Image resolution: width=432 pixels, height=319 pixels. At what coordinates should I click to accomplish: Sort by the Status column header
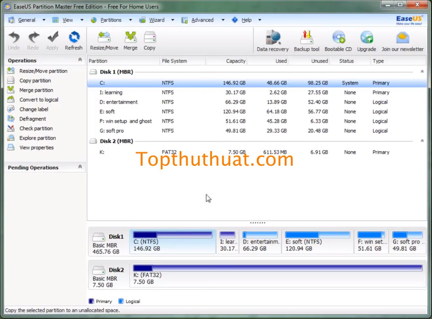(350, 61)
